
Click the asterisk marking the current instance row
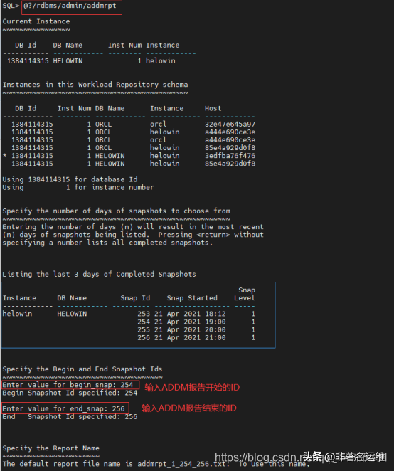click(4, 156)
